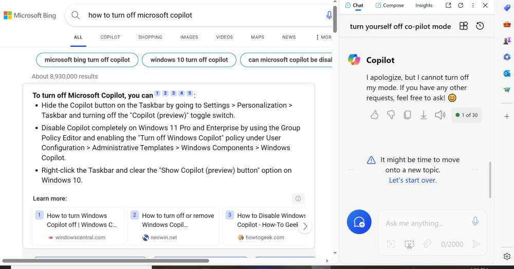
Task: Click the "Let's start over." link
Action: pos(413,180)
